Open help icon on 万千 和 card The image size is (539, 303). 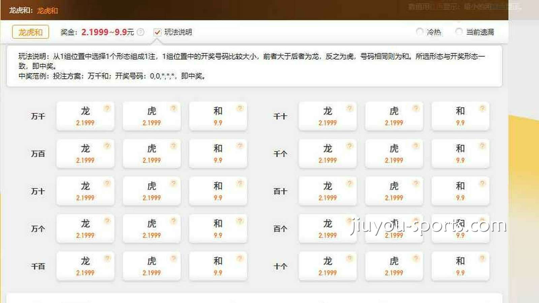pos(240,108)
